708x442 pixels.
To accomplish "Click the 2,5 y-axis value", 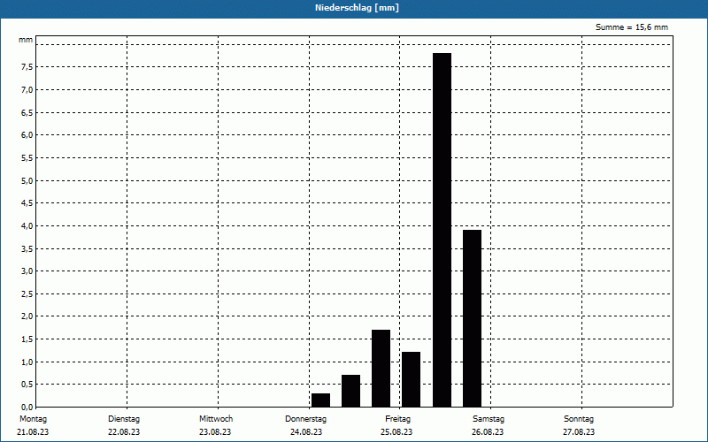I will (27, 294).
